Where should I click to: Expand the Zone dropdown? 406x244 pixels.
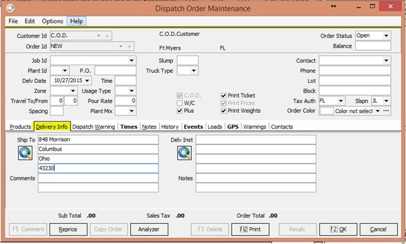(x=73, y=91)
